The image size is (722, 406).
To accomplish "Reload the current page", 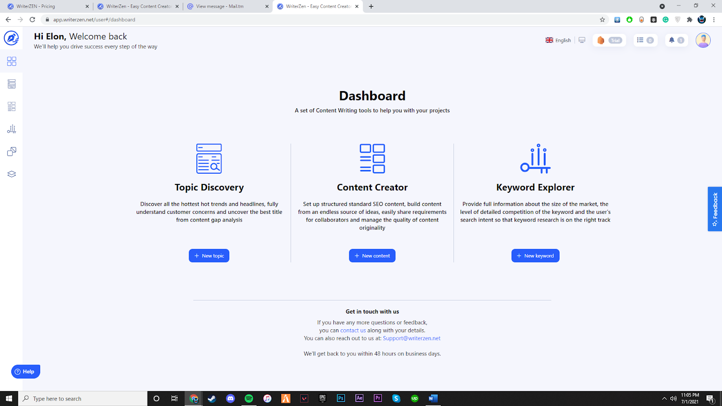I will pyautogui.click(x=32, y=19).
